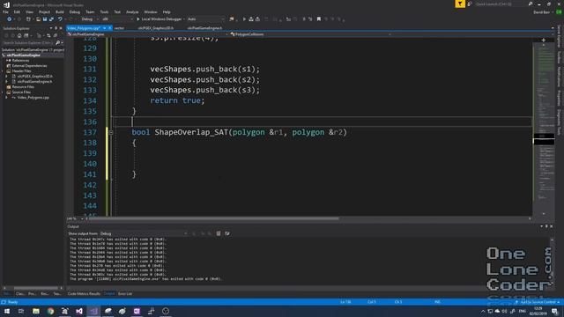Click the Solution Explorer search magnifier icon
This screenshot has width=564, height=317.
coord(58,43)
